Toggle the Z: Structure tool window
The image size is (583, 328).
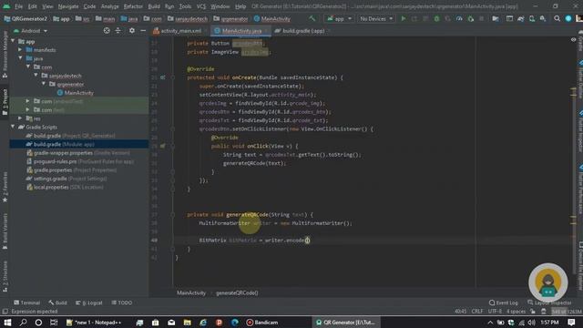[5, 276]
